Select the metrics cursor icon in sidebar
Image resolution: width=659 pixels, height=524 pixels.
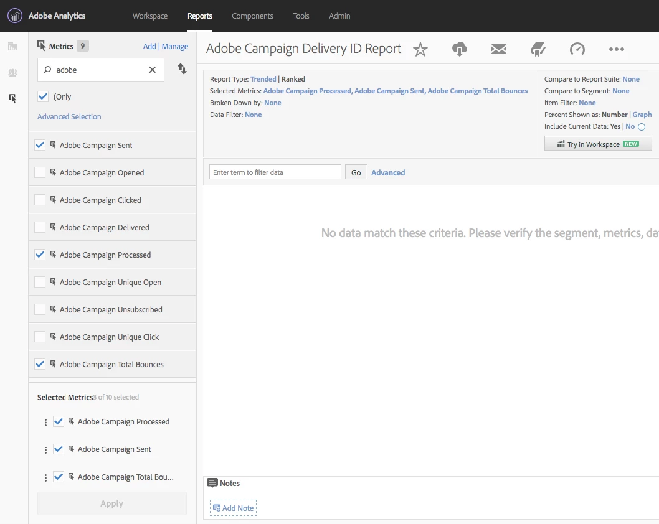pos(13,99)
